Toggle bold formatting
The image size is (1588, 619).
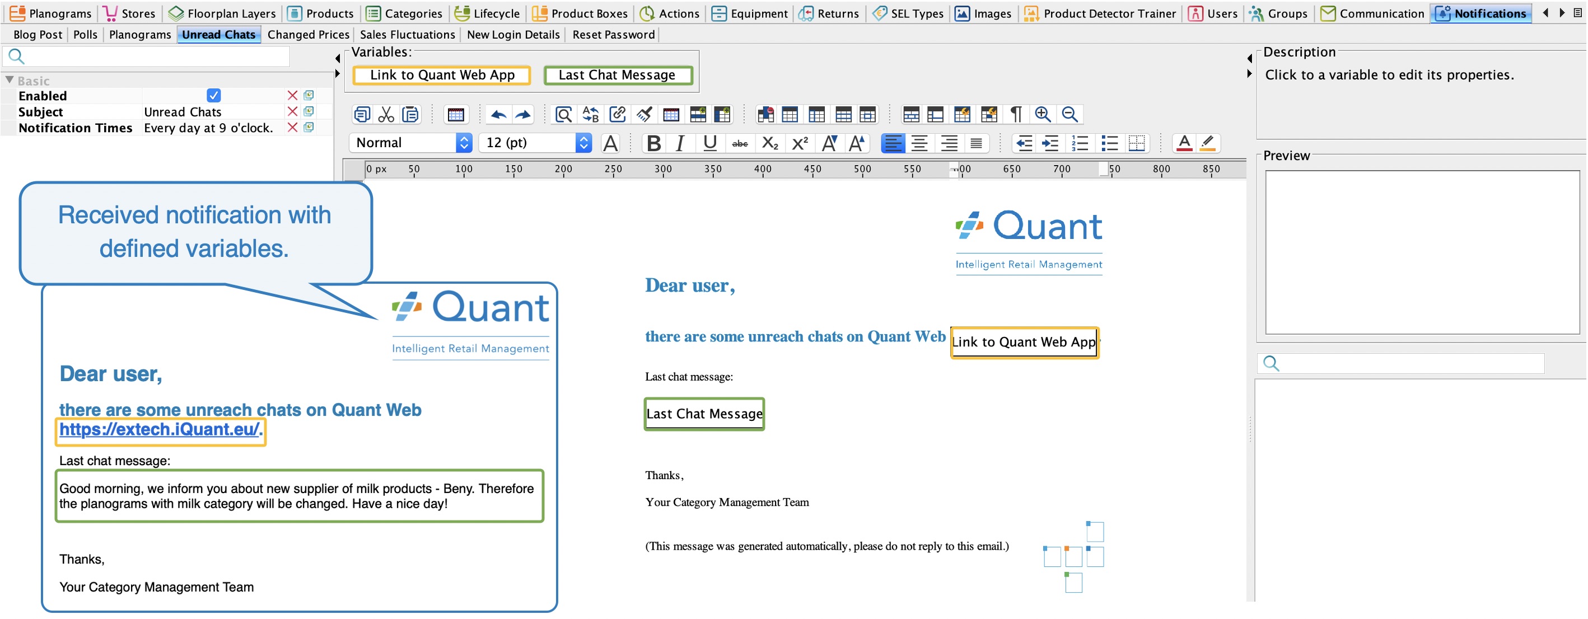pos(653,143)
